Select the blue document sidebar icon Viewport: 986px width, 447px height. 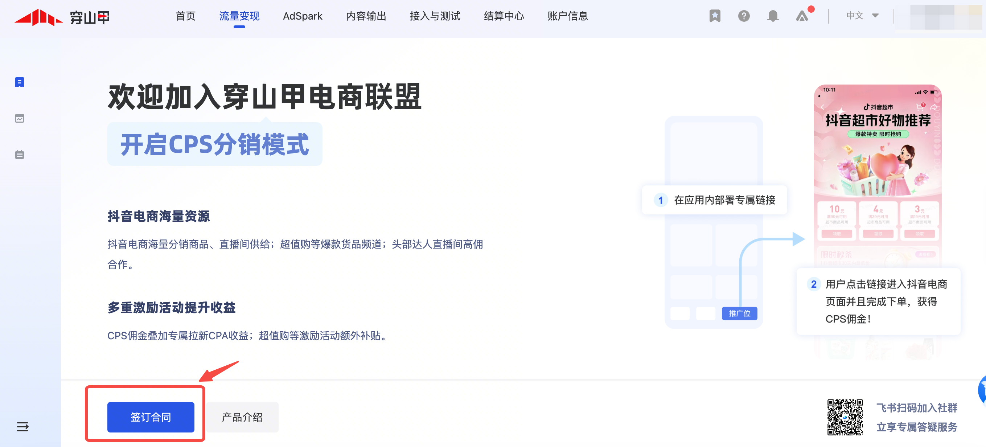click(20, 82)
